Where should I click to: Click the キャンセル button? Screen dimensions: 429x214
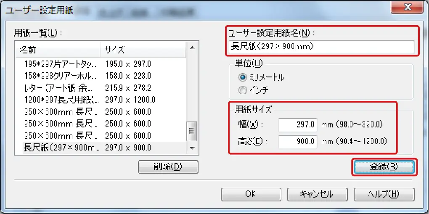point(317,194)
